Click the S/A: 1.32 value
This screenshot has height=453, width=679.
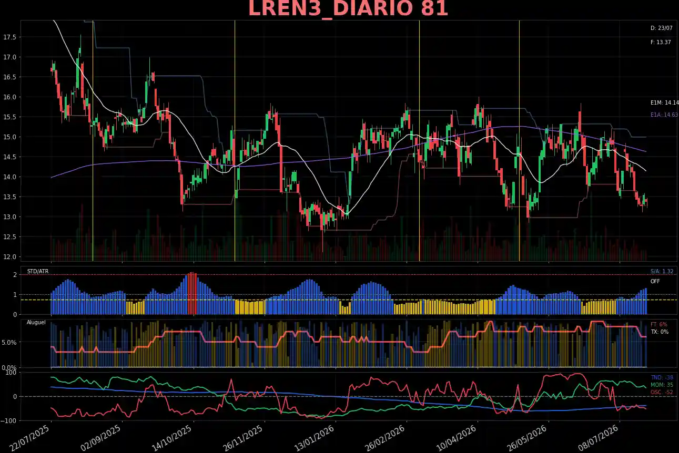662,272
